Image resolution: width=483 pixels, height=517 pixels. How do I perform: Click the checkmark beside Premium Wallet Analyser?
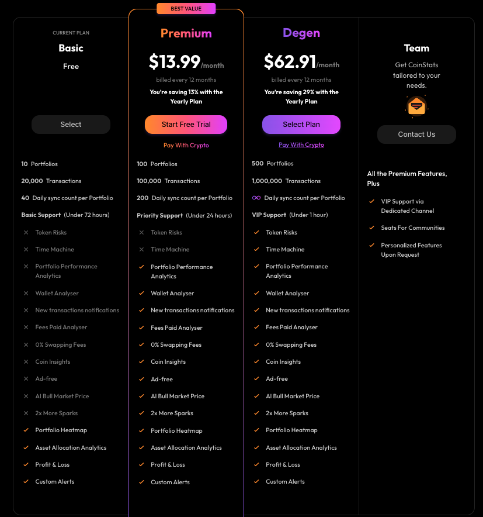coord(141,293)
